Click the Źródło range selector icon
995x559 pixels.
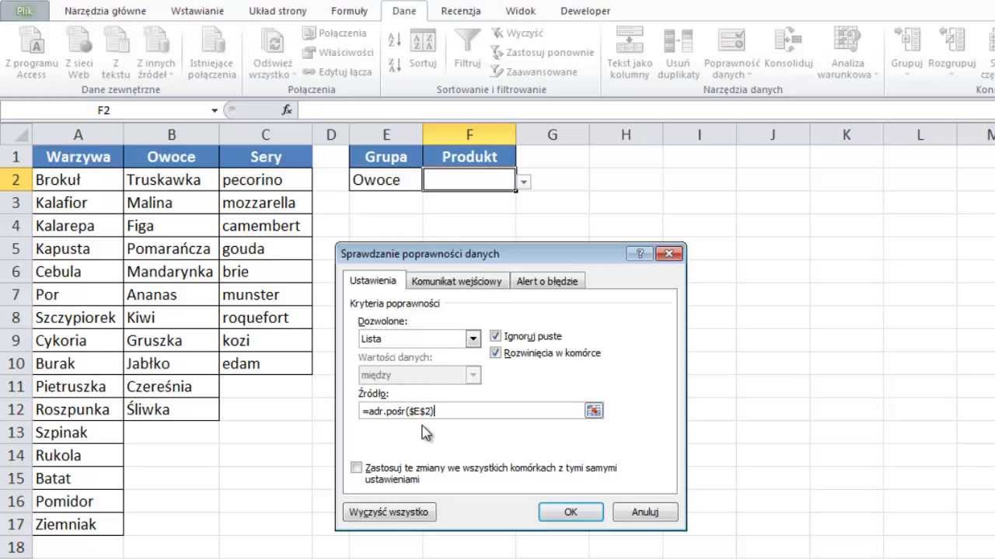click(x=595, y=411)
